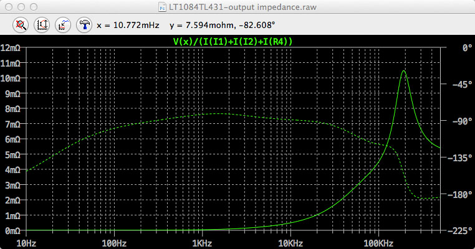Click the 0mΩ left axis label
The image size is (475, 249).
click(12, 231)
